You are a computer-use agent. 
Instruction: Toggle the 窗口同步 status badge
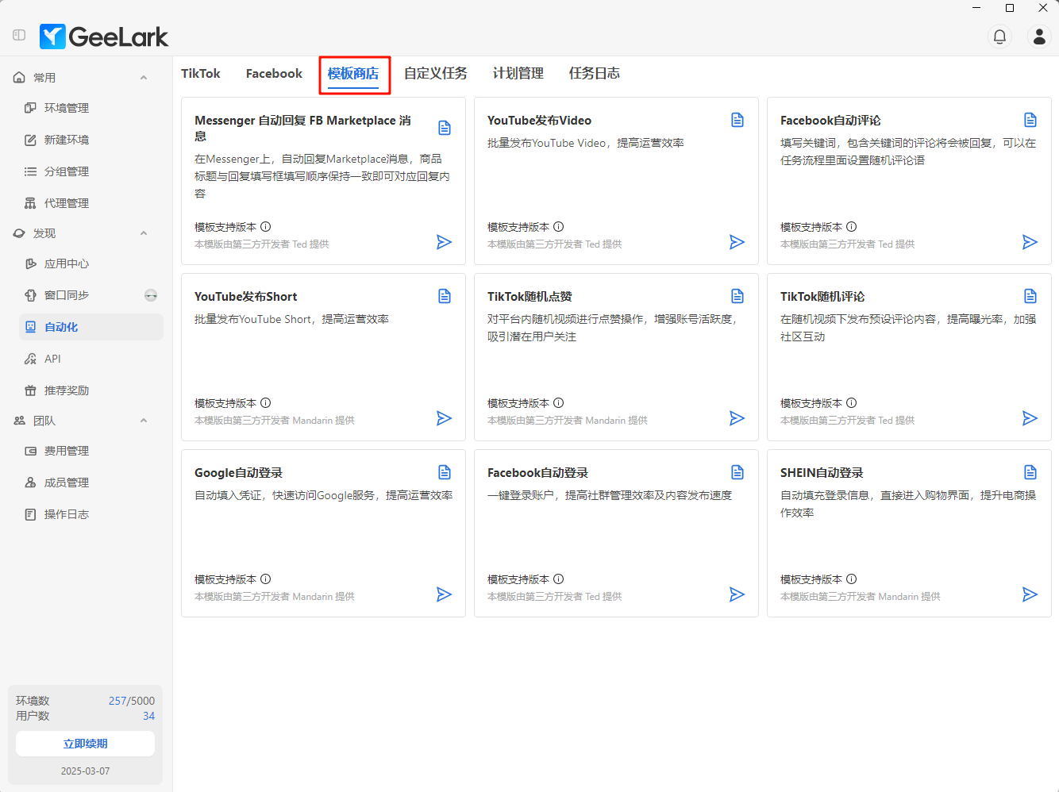coord(151,295)
